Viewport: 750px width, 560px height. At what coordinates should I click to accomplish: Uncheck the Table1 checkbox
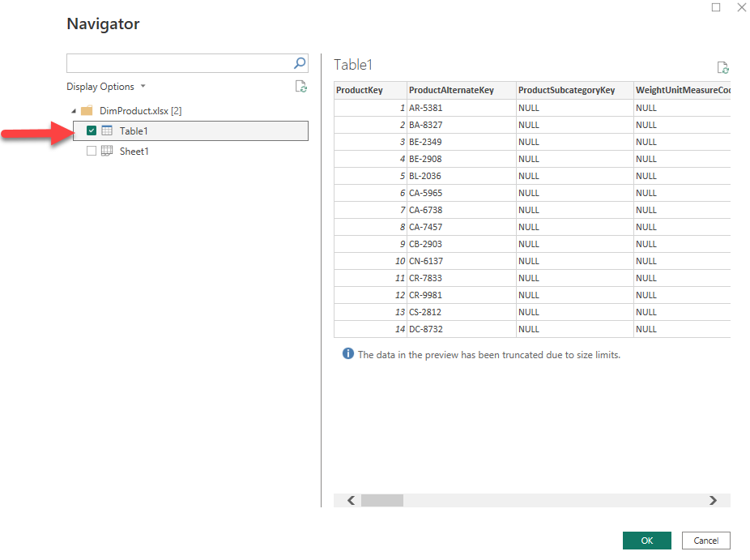[x=92, y=131]
